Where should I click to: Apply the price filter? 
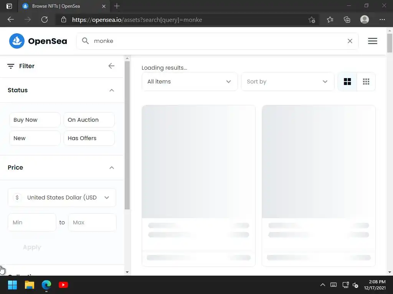pos(32,247)
